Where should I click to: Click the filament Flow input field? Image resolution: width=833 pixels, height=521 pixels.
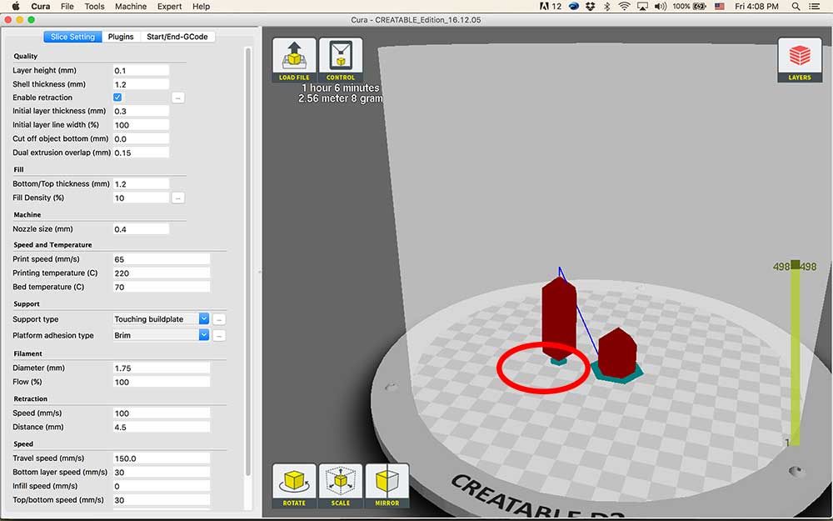(x=162, y=382)
